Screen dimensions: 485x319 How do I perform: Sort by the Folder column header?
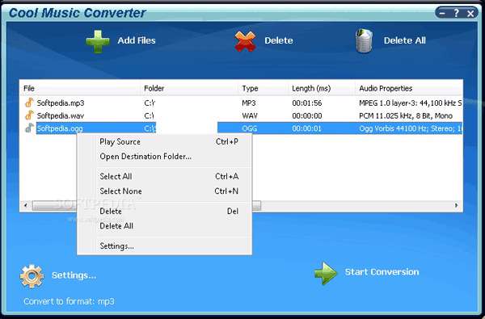pos(189,88)
